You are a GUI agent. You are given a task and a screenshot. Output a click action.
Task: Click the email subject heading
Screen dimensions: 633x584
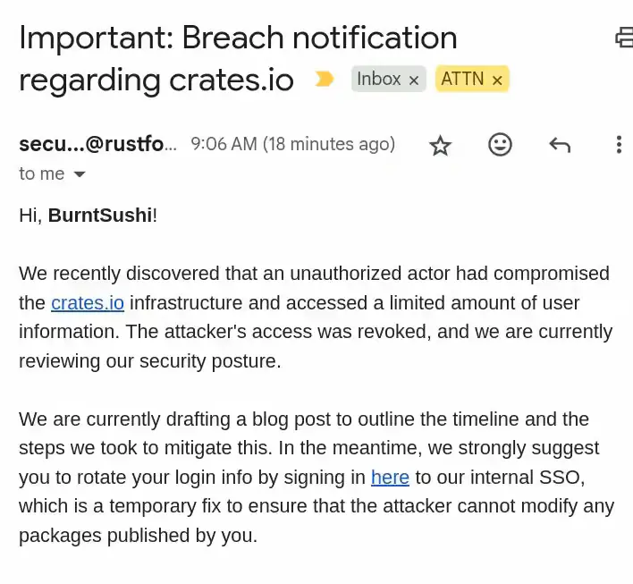(x=238, y=58)
